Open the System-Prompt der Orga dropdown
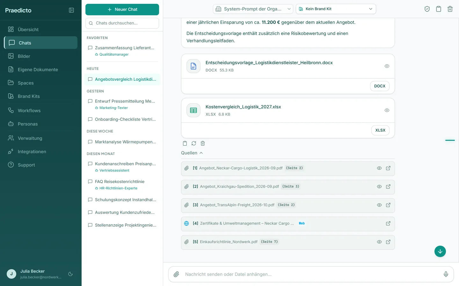The image size is (459, 286). [253, 9]
